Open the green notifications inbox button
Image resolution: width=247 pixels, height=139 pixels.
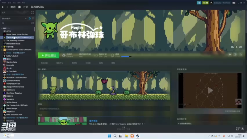click(x=205, y=3)
